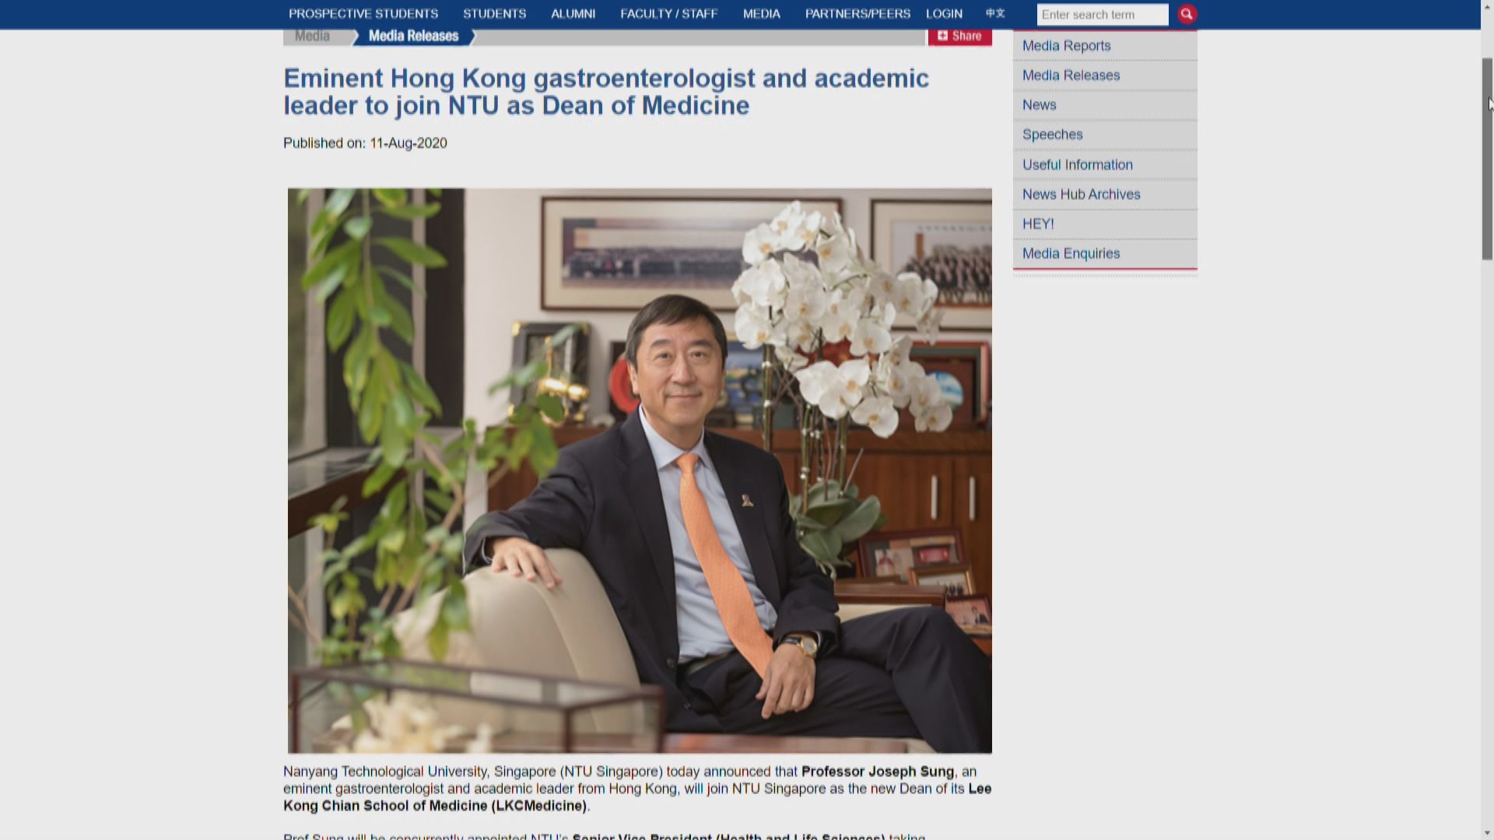Open the Students menu item
This screenshot has width=1494, height=840.
pos(494,14)
